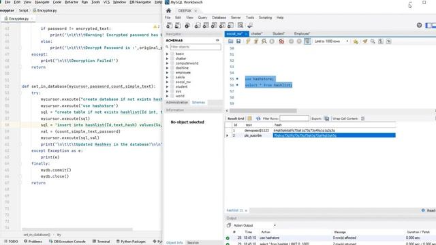Toggle word wrapping in the SQL editor

point(389,42)
